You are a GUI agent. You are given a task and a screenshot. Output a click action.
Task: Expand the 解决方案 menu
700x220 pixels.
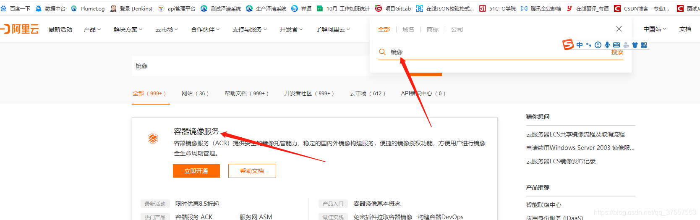128,29
